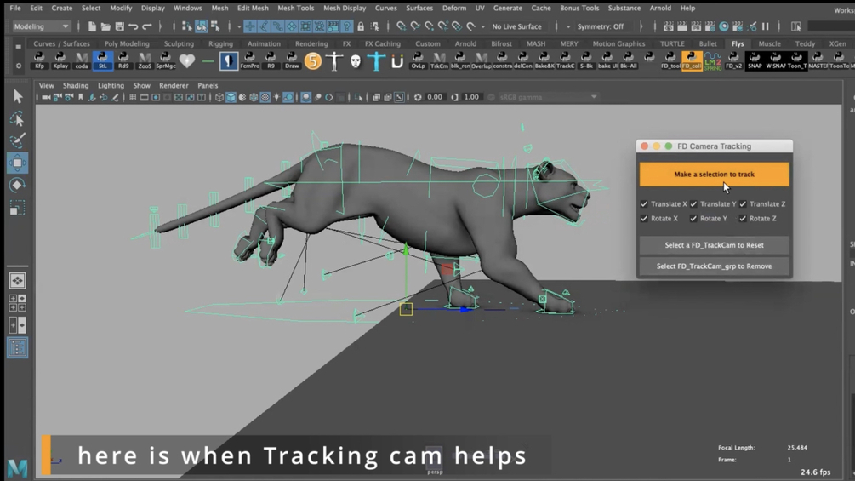
Task: Uncheck the Rotate X checkbox
Action: (x=645, y=218)
